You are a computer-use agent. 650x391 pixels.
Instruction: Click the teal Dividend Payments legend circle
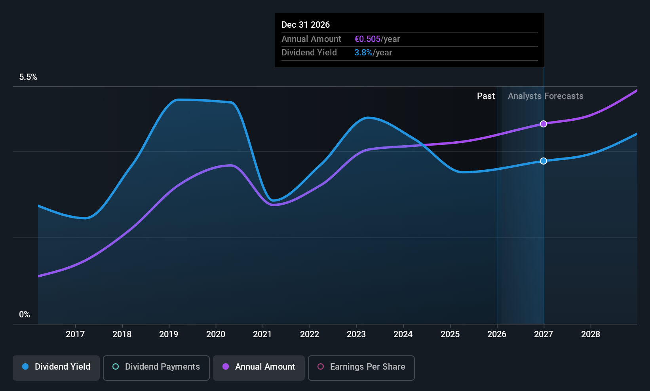116,366
